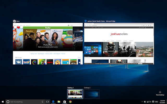Select the Microsoft Edge window thumbnail

[119, 44]
